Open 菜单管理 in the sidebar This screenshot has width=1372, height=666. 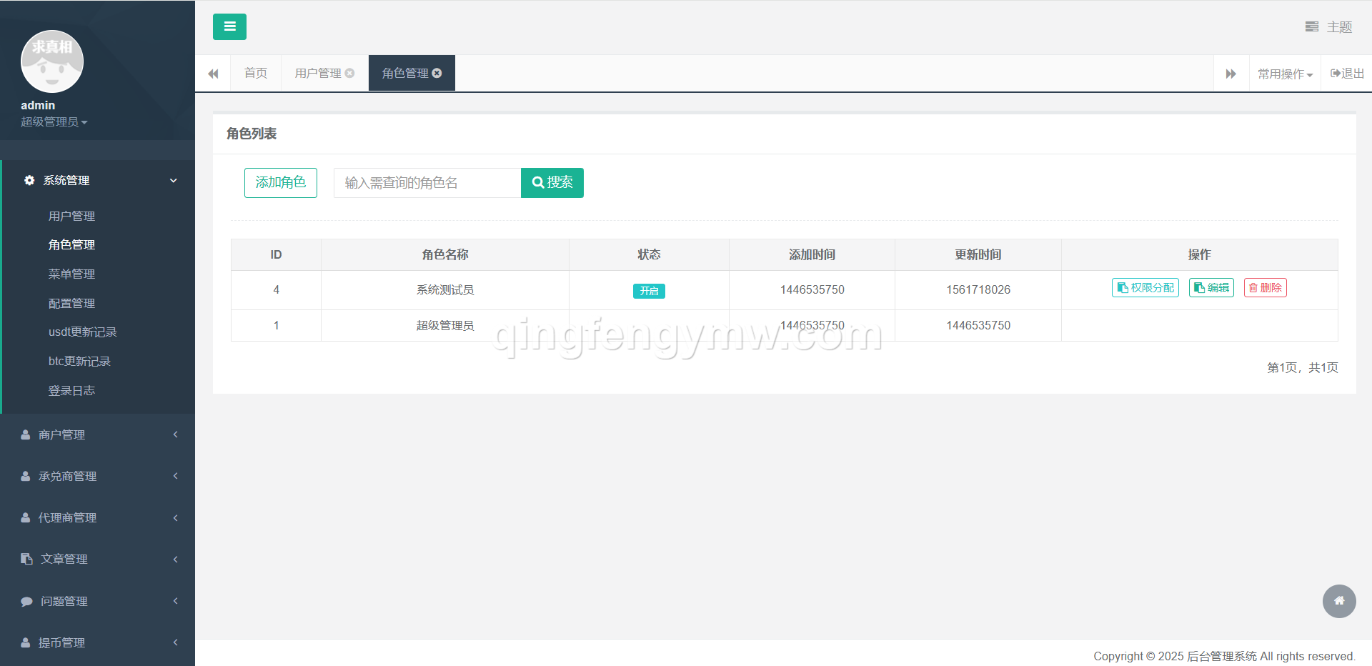tap(71, 274)
